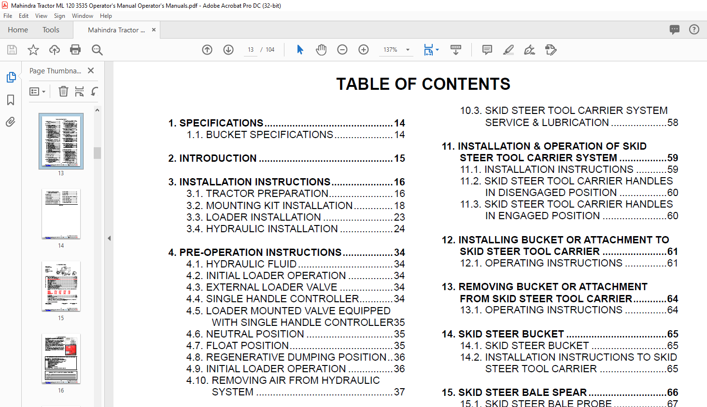Close the Page Thumbnails panel
707x407 pixels.
click(91, 70)
